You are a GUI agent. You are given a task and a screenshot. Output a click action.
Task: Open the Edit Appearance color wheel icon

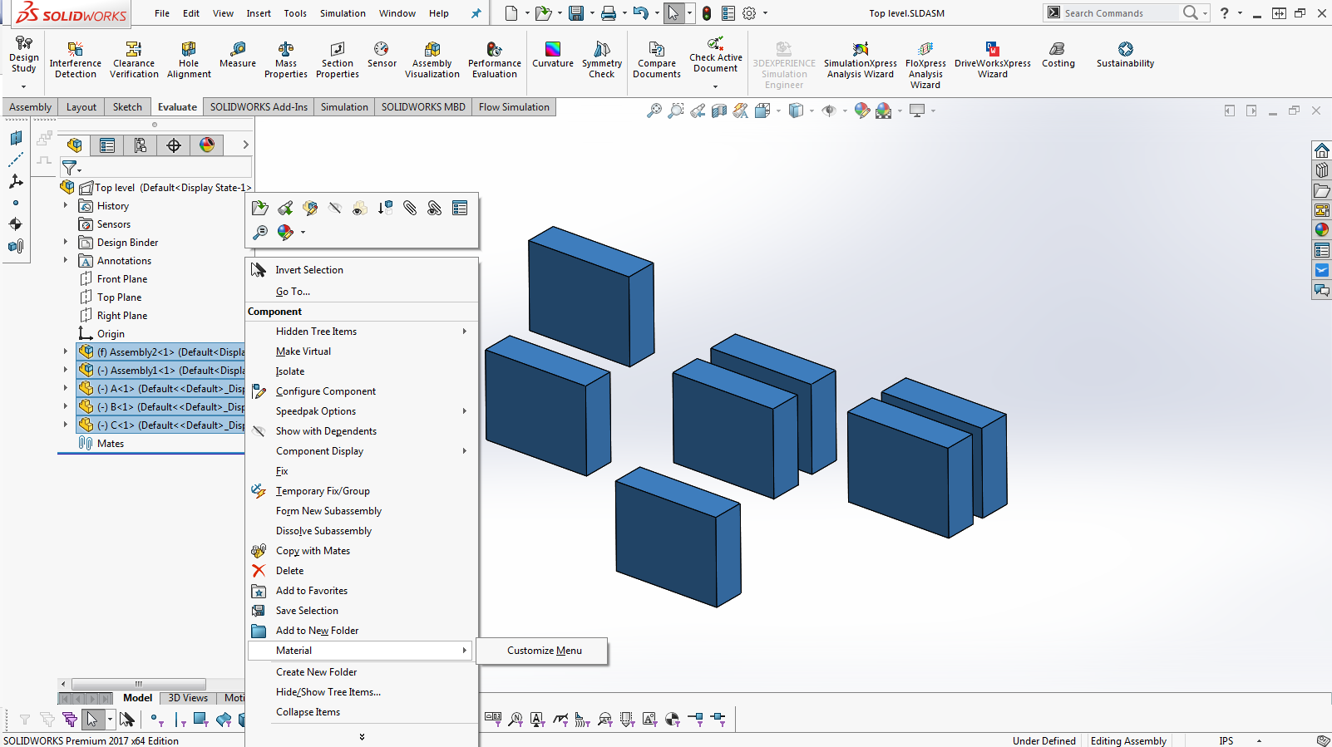click(x=285, y=232)
